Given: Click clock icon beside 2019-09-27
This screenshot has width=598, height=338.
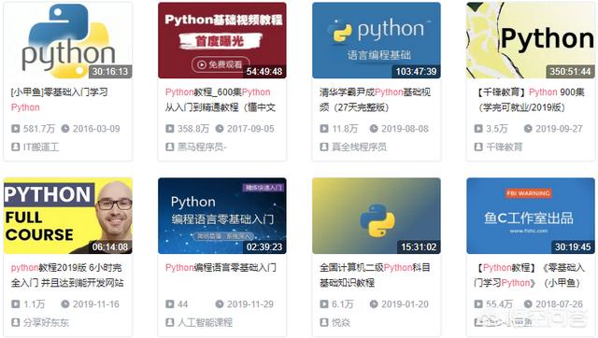Looking at the screenshot, I should pyautogui.click(x=528, y=129).
